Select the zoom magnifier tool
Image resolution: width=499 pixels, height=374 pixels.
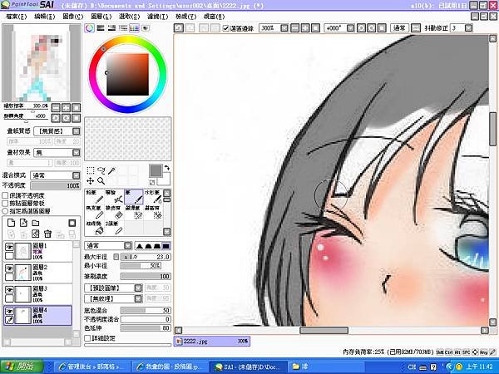click(x=101, y=181)
